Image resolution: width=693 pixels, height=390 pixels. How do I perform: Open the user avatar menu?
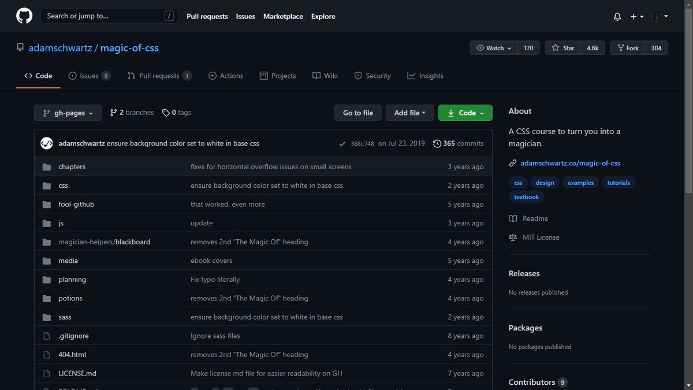tap(660, 17)
